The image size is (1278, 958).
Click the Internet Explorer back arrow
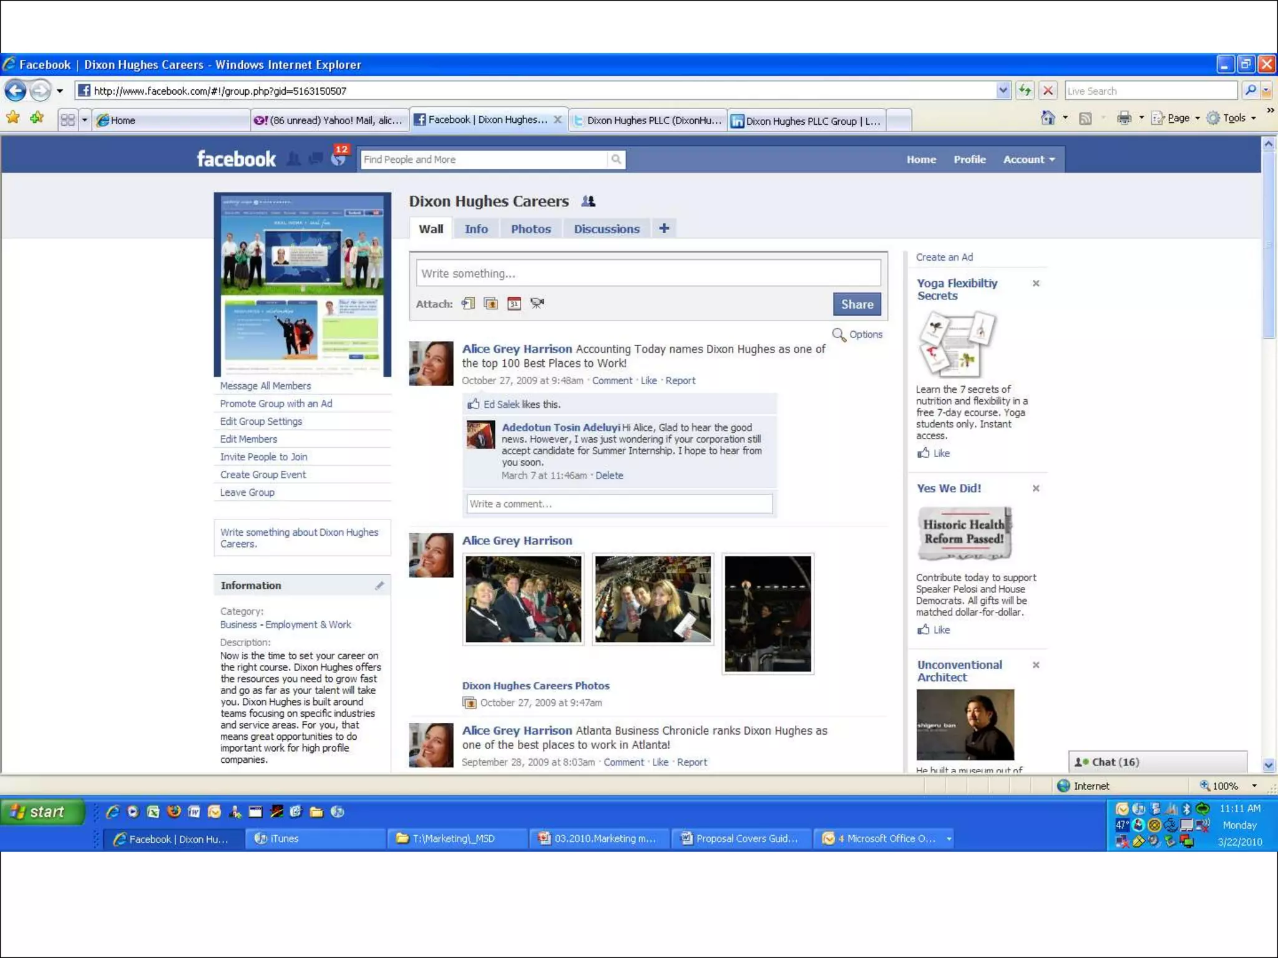click(16, 91)
